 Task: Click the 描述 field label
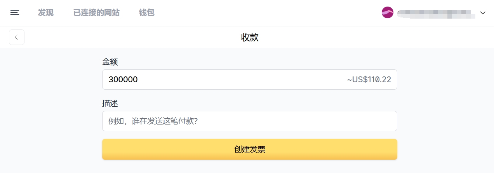(110, 104)
